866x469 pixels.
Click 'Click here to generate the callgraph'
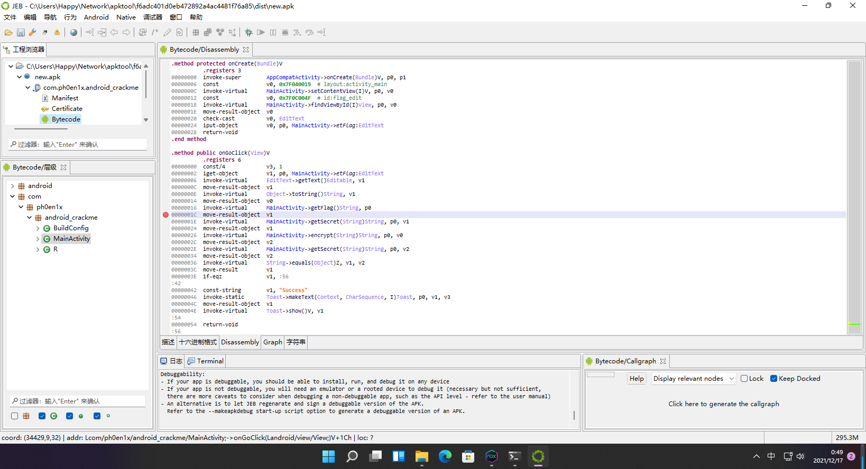[723, 404]
